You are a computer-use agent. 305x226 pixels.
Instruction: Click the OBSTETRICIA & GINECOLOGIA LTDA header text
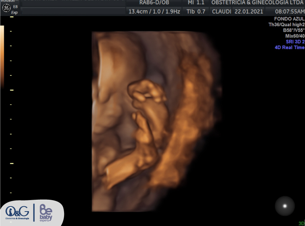(x=258, y=3)
